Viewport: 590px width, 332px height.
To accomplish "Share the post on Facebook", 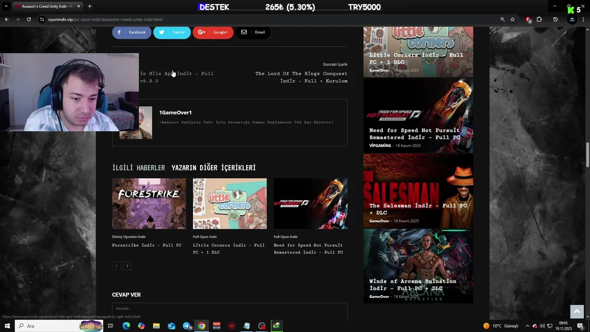I will [132, 32].
